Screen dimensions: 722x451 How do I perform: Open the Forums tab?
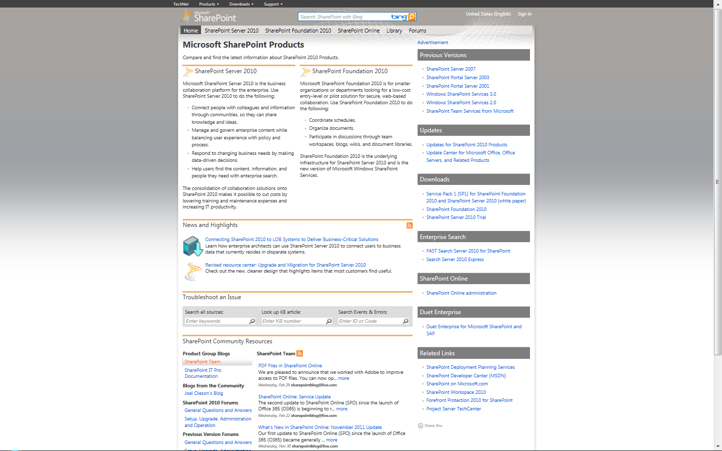pyautogui.click(x=418, y=31)
